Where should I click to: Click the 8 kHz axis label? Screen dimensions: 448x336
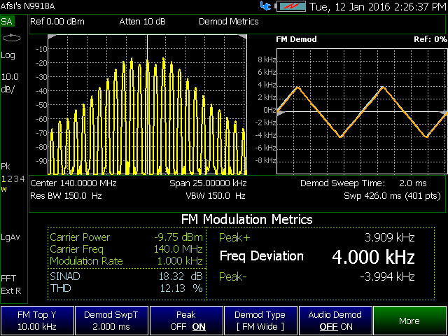pos(267,59)
